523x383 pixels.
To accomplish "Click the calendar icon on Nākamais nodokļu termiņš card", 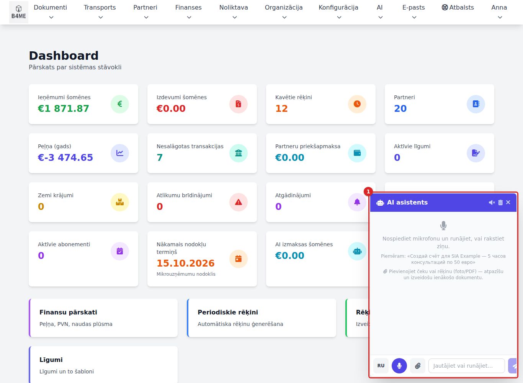I will point(239,259).
